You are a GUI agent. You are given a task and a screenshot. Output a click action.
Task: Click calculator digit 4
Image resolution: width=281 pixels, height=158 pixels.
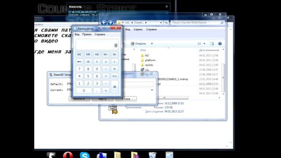79,76
